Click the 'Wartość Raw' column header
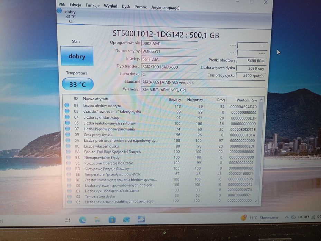This screenshot has width=321, height=241. [x=247, y=100]
